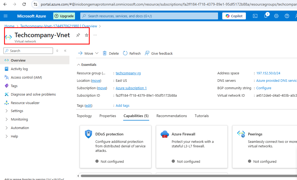Open the DDoS protection capability card
This screenshot has height=180, width=297.
(x=116, y=147)
